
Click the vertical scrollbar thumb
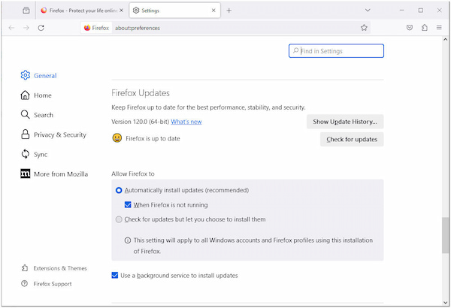pyautogui.click(x=445, y=235)
